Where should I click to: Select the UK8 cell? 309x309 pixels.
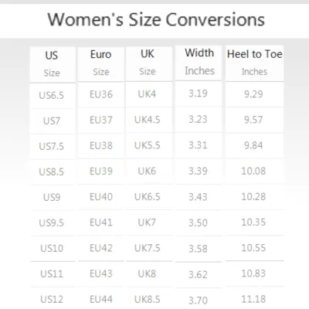tap(147, 273)
